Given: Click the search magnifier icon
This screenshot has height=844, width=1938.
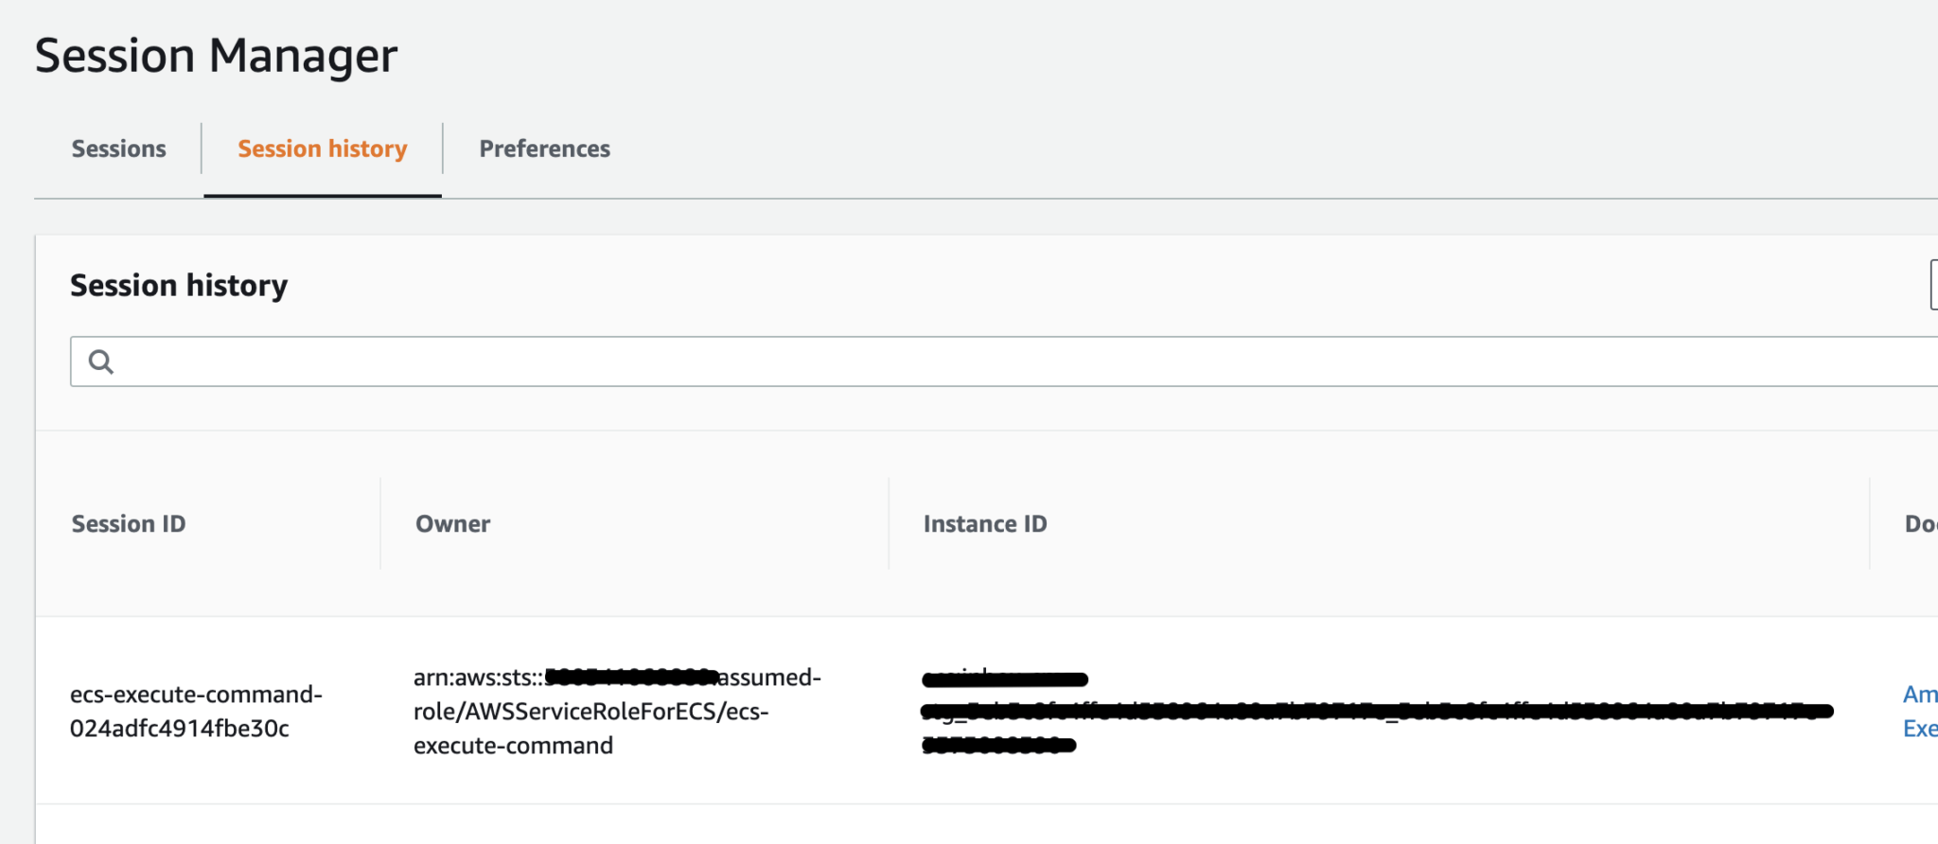Looking at the screenshot, I should click(x=102, y=360).
